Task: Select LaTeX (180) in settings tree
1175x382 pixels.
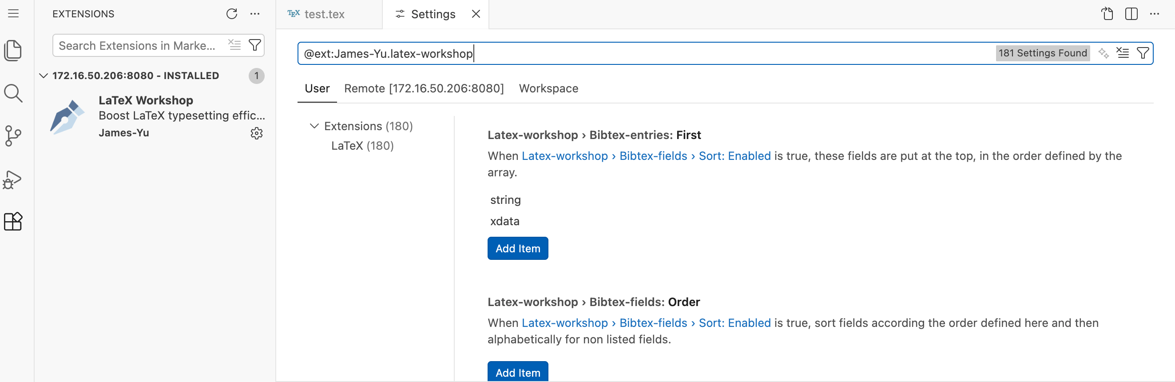Action: 362,146
